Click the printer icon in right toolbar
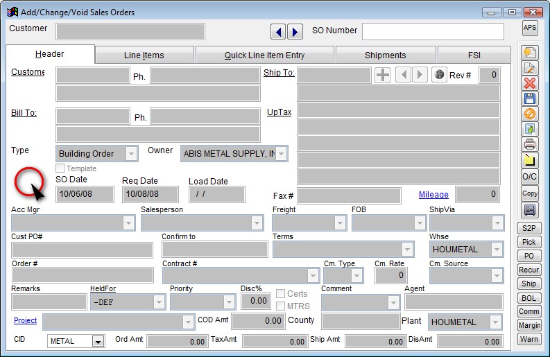 click(x=530, y=144)
